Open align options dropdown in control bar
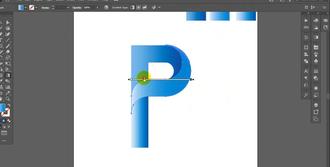The height and width of the screenshot is (167, 330). tap(160, 7)
